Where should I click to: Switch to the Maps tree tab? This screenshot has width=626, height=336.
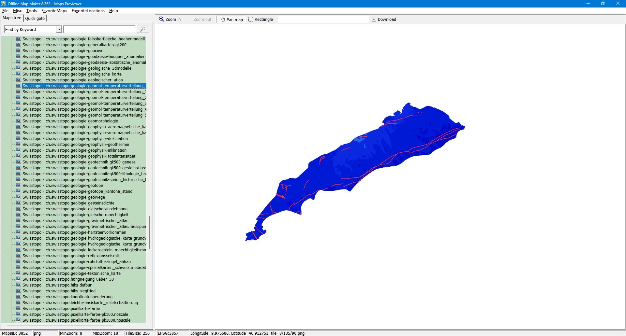pyautogui.click(x=12, y=18)
